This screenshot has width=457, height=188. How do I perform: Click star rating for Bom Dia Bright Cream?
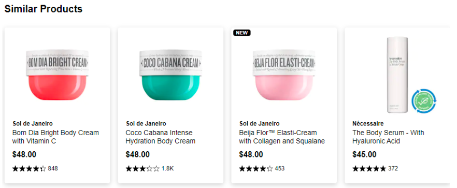(29, 168)
